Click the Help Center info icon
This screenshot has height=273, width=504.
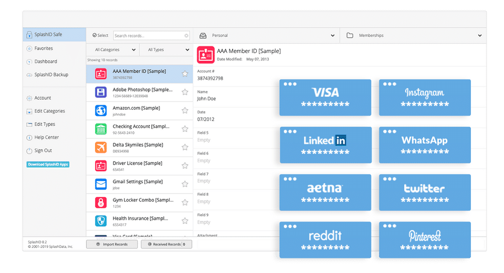[x=29, y=138]
